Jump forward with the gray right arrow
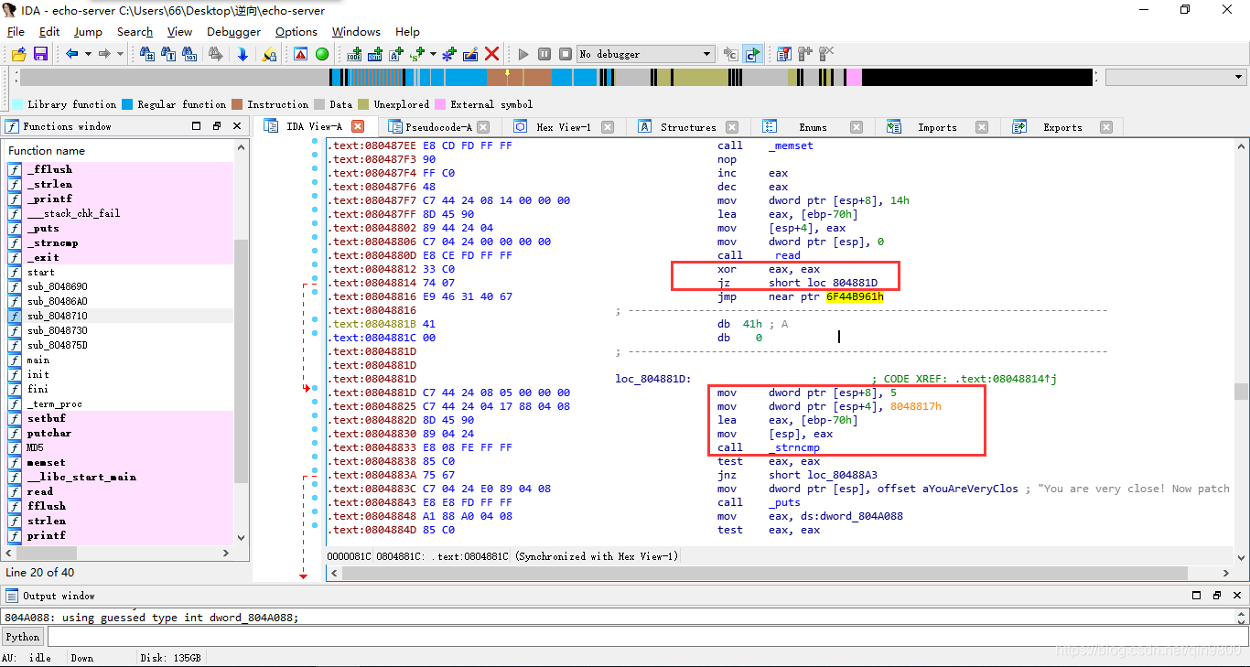Image resolution: width=1250 pixels, height=667 pixels. pos(104,54)
